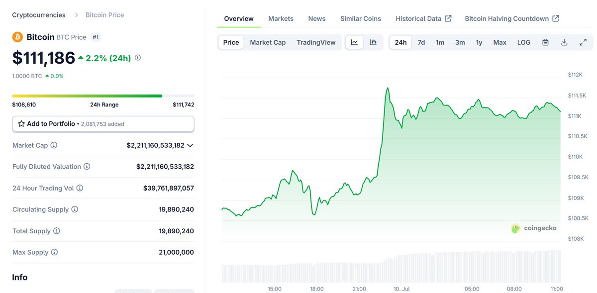Toggle LOG scale on chart

(524, 42)
